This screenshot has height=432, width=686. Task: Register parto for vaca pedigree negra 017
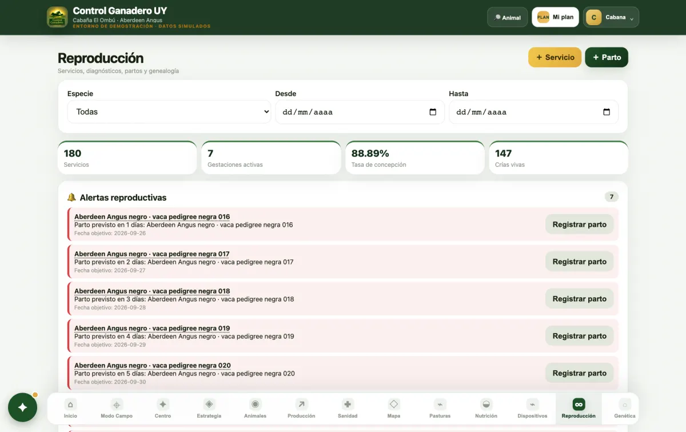[580, 262]
